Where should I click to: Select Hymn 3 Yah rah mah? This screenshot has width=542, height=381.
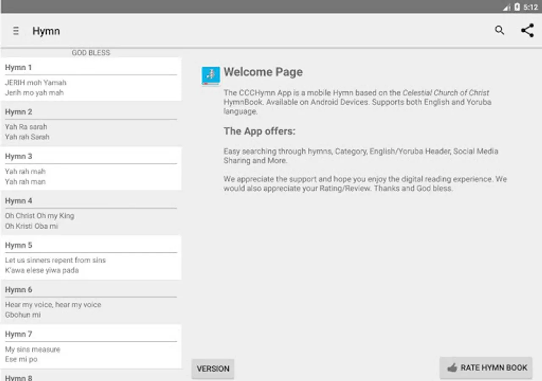pyautogui.click(x=91, y=168)
